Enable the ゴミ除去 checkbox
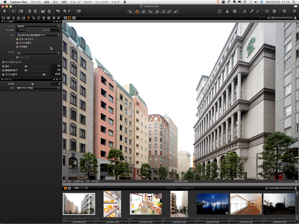 coord(17,47)
